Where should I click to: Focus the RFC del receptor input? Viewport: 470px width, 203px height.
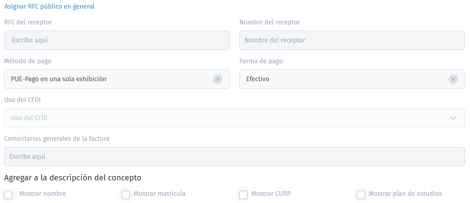117,40
